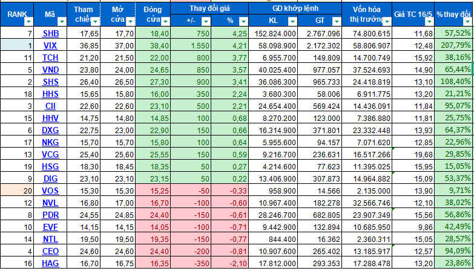The width and height of the screenshot is (474, 271).
Task: Open the HAG stock link
Action: coord(50,263)
